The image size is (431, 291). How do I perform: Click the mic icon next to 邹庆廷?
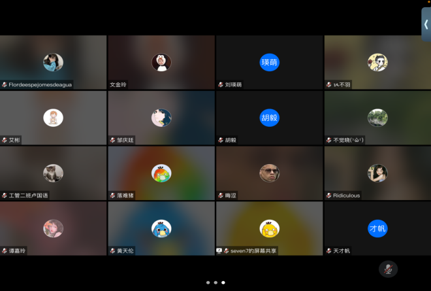click(x=113, y=140)
